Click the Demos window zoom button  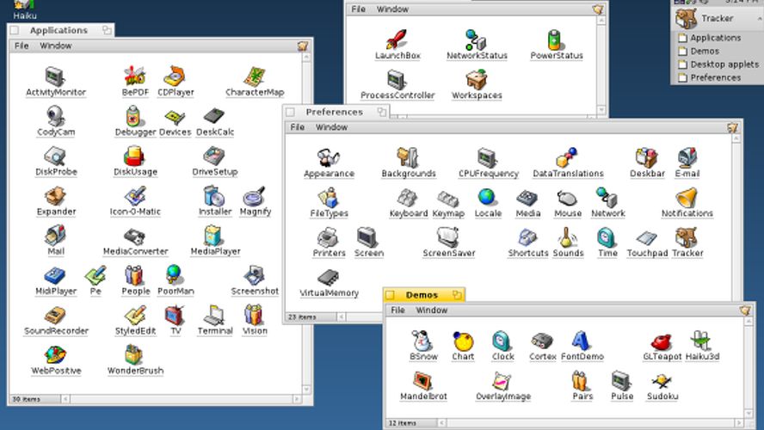click(457, 295)
